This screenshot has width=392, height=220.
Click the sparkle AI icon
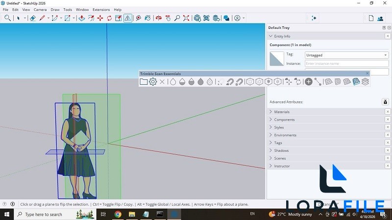(x=314, y=18)
